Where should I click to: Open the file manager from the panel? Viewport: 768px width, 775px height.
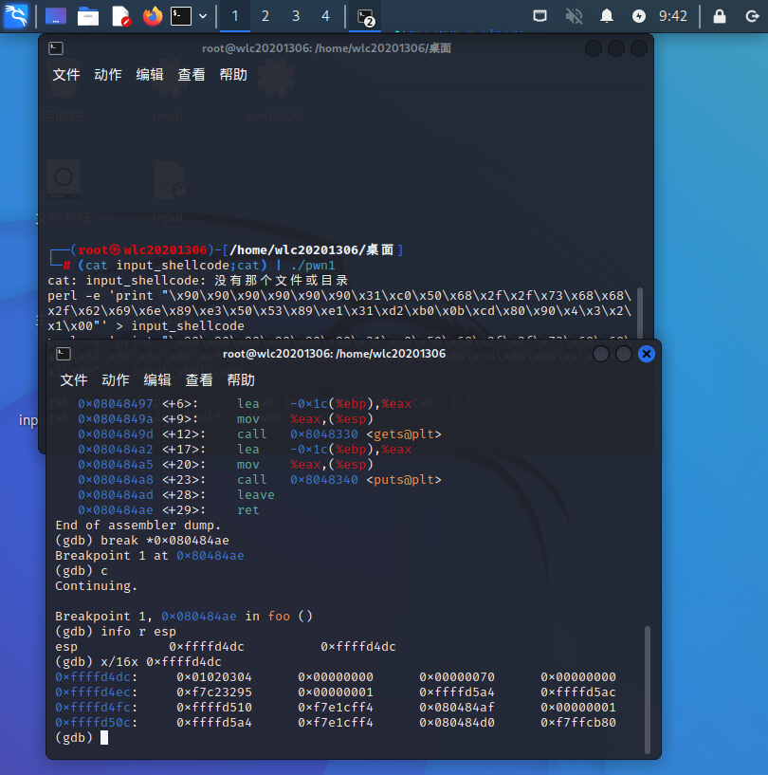[x=88, y=16]
